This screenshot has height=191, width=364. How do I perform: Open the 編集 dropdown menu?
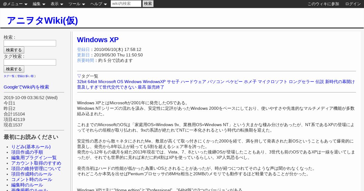click(x=39, y=4)
